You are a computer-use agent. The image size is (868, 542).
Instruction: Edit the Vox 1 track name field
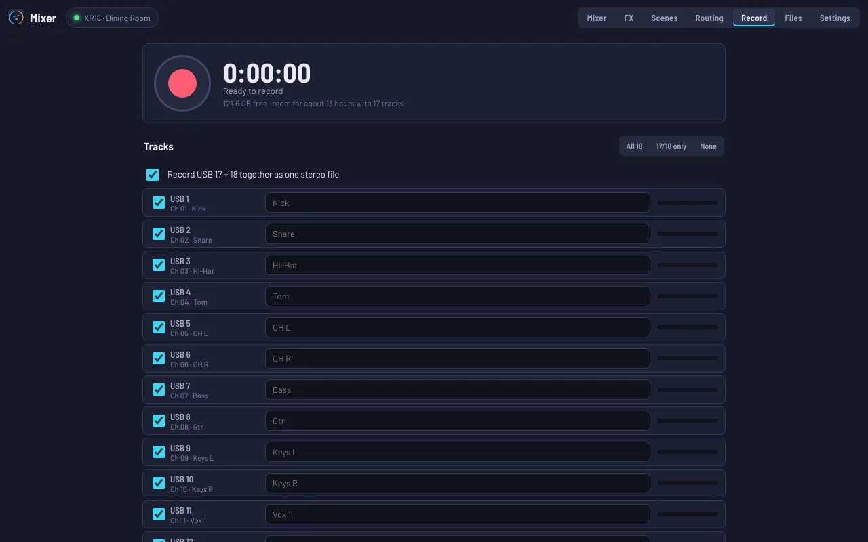[x=458, y=514]
